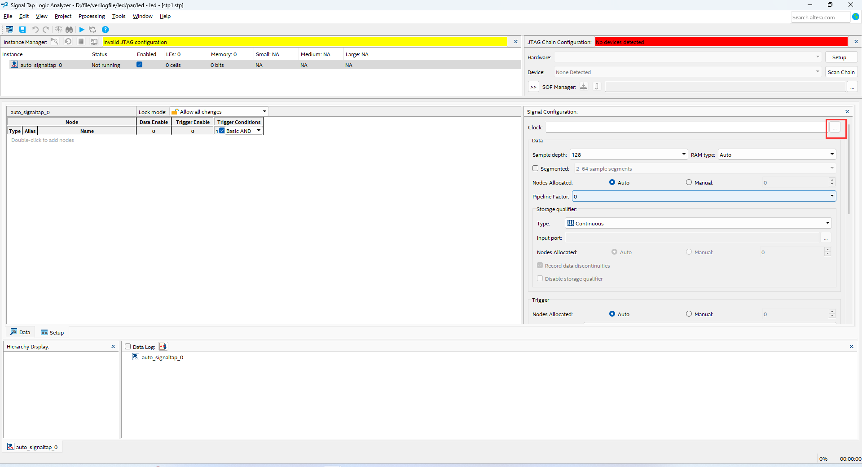Click Read Data book icon in Instance Manager
The width and height of the screenshot is (862, 467).
[94, 41]
